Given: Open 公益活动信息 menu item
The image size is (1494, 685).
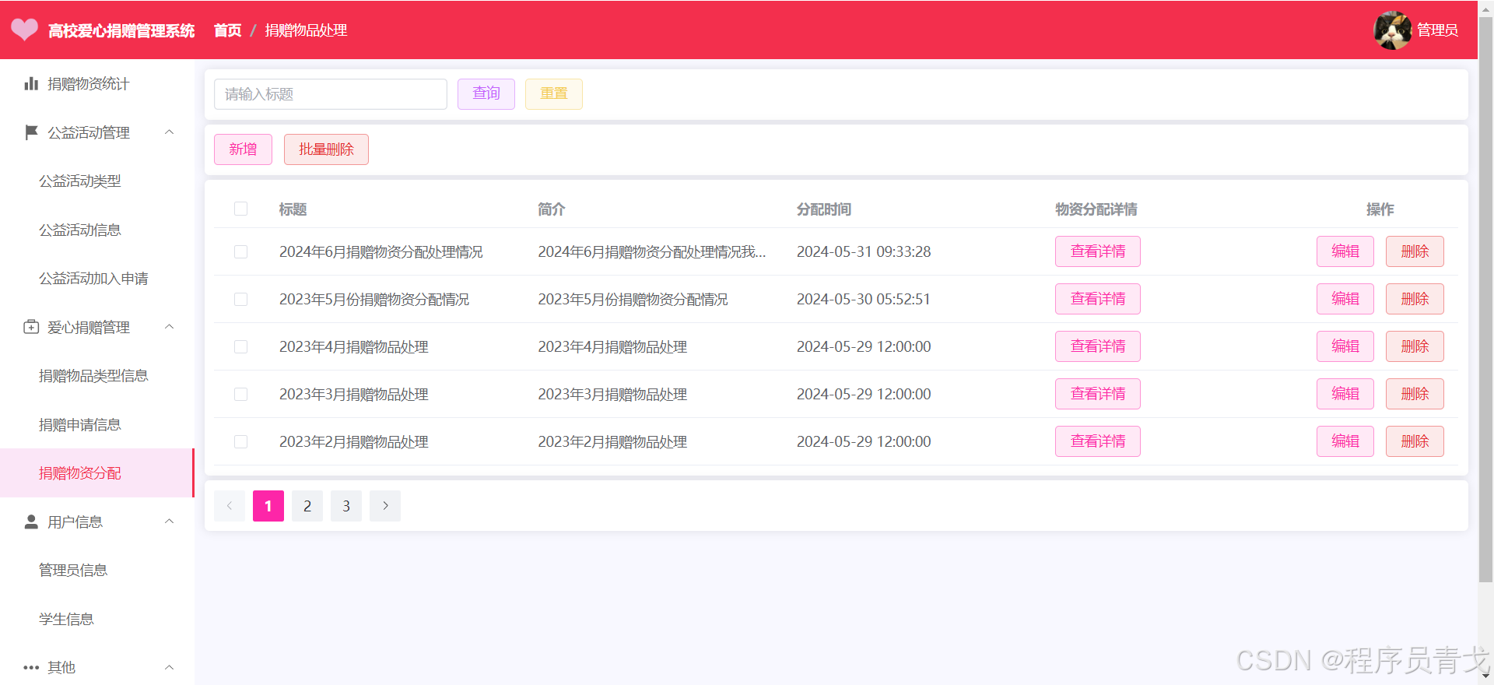Looking at the screenshot, I should [x=97, y=230].
